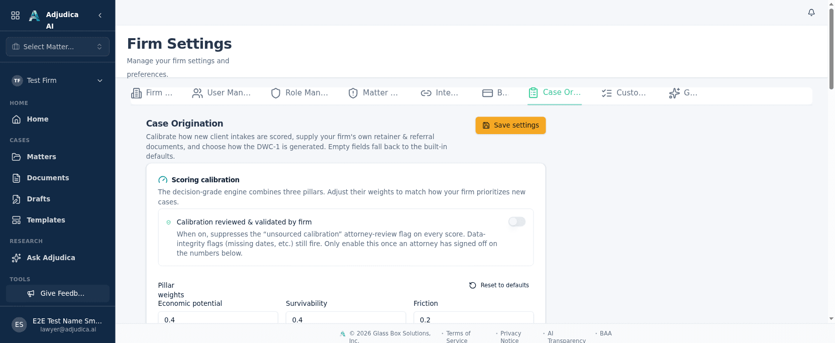Click the lawyer@adjudica.ai email text
This screenshot has width=835, height=343.
(68, 330)
